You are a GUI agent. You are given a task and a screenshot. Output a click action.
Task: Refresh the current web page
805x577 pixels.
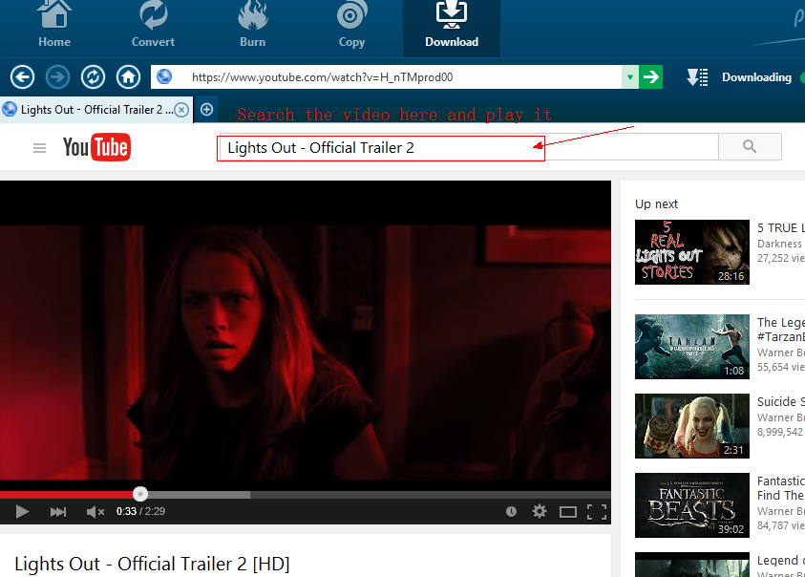pos(93,77)
